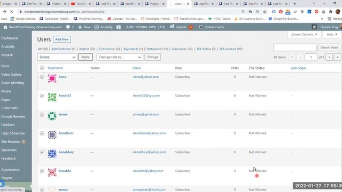Image resolution: width=342 pixels, height=192 pixels.
Task: Open Anne123's avatar image
Action: (52, 97)
